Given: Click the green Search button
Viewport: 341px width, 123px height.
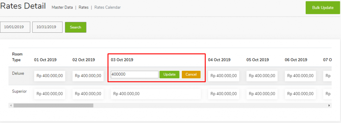Looking at the screenshot, I should coord(76,27).
